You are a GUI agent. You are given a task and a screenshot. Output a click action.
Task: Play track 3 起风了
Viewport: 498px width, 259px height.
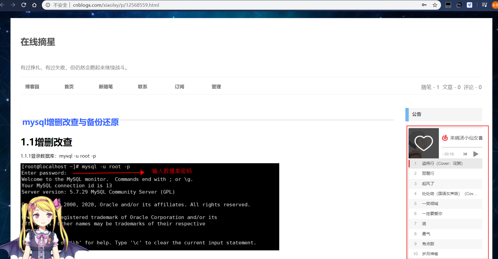pyautogui.click(x=446, y=184)
